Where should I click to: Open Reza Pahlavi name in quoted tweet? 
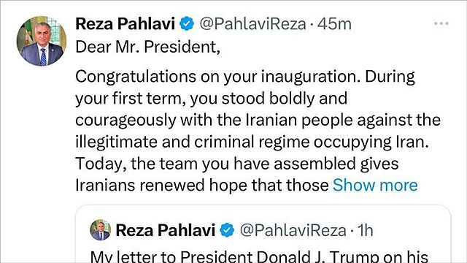tap(166, 230)
